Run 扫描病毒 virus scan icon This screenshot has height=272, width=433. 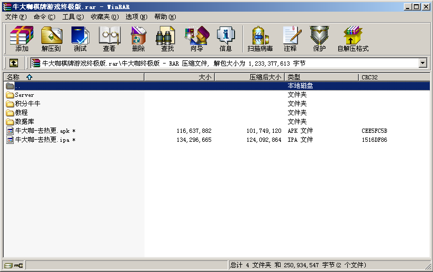pos(260,39)
